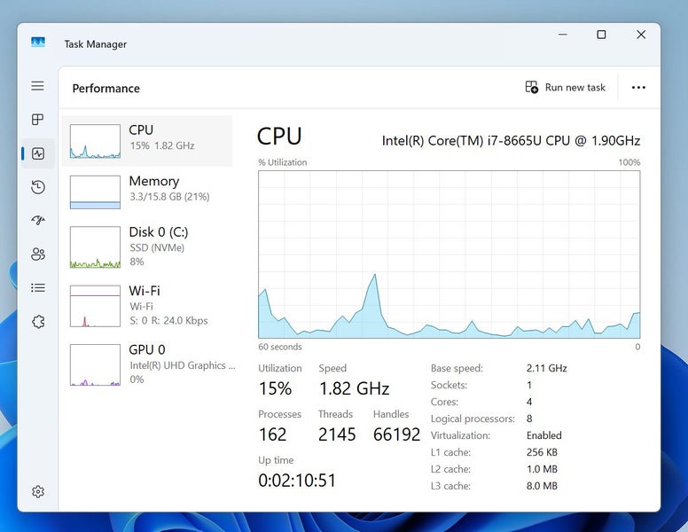Click the 2.11 GHz base speed value
The width and height of the screenshot is (688, 532).
pyautogui.click(x=547, y=368)
